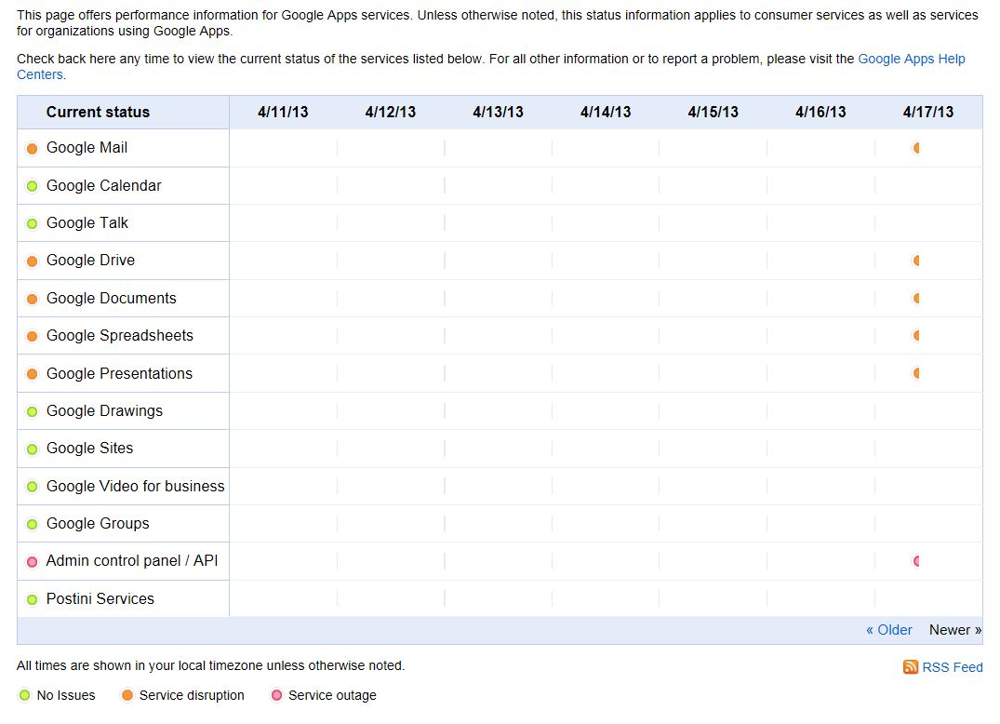The height and width of the screenshot is (724, 1000).
Task: Click the Admin control panel / API name
Action: tap(132, 561)
